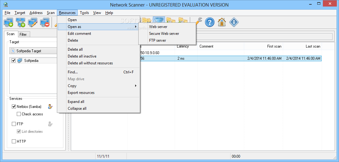Expand the Copy submenu
This screenshot has width=339, height=162.
pyautogui.click(x=98, y=86)
